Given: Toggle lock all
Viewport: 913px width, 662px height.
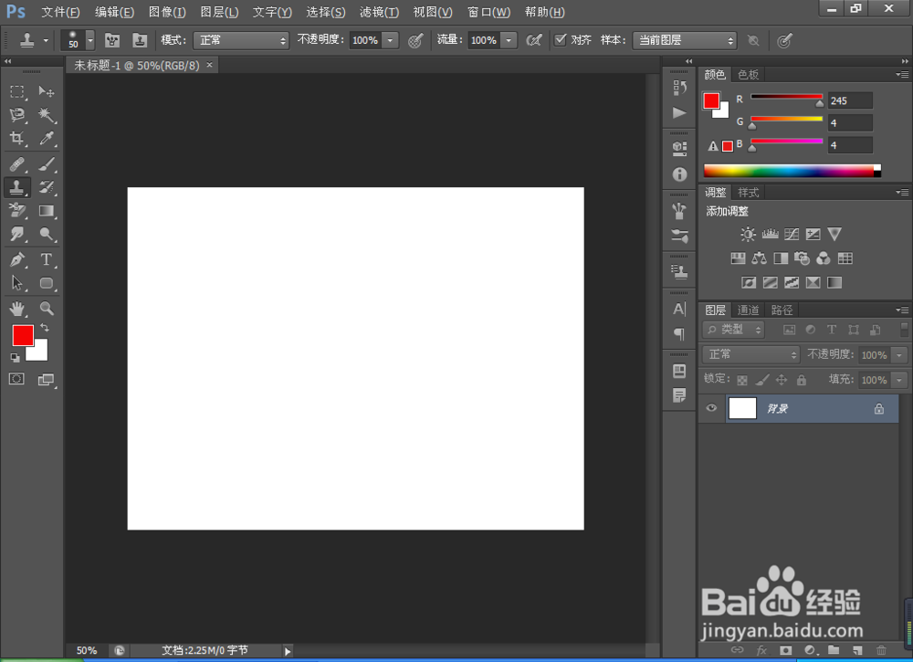Looking at the screenshot, I should click(x=802, y=380).
